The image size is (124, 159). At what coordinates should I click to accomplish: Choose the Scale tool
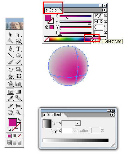[x=18, y=70]
